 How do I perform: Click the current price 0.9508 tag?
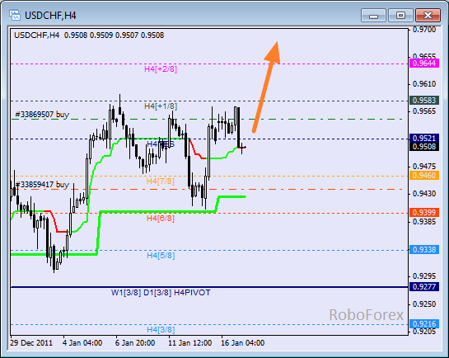[424, 147]
